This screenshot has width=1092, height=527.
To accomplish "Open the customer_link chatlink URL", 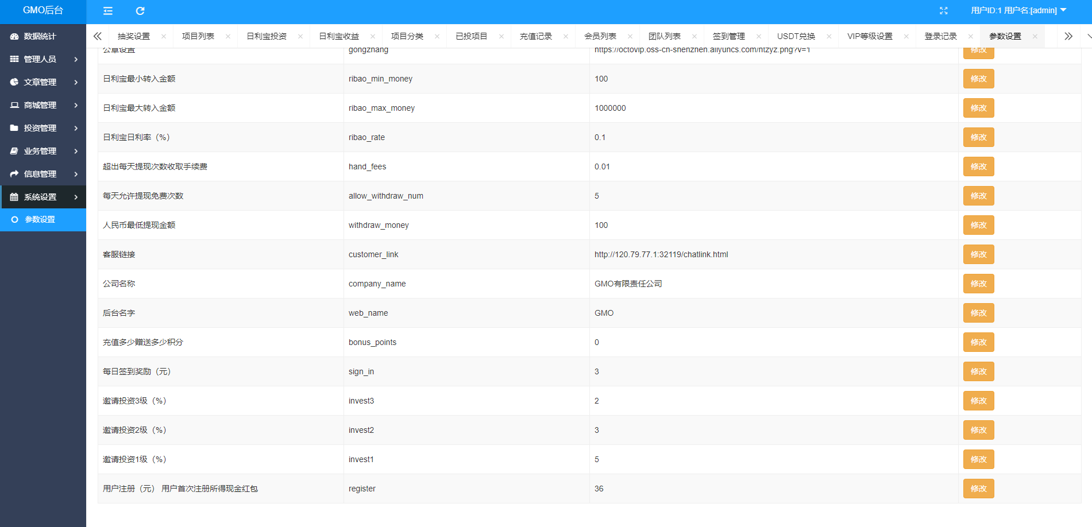I will click(661, 254).
